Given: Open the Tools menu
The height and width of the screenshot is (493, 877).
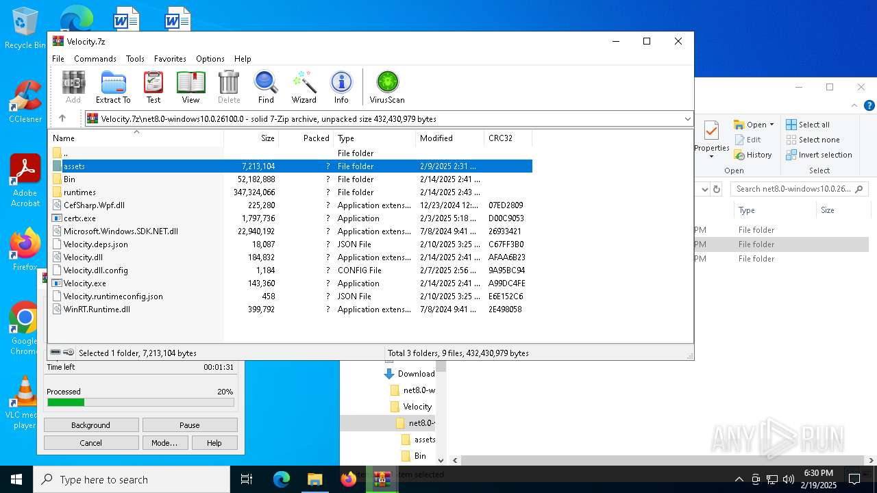Looking at the screenshot, I should (x=135, y=59).
